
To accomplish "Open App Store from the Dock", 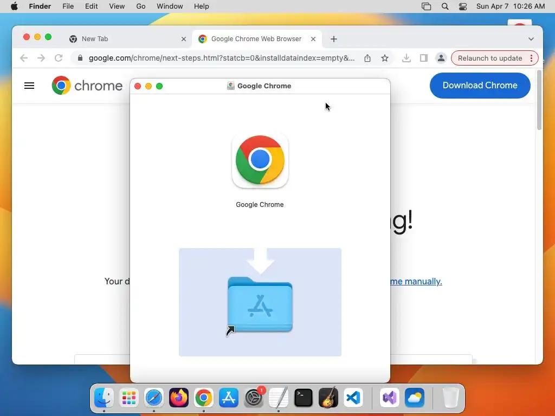I will (229, 398).
